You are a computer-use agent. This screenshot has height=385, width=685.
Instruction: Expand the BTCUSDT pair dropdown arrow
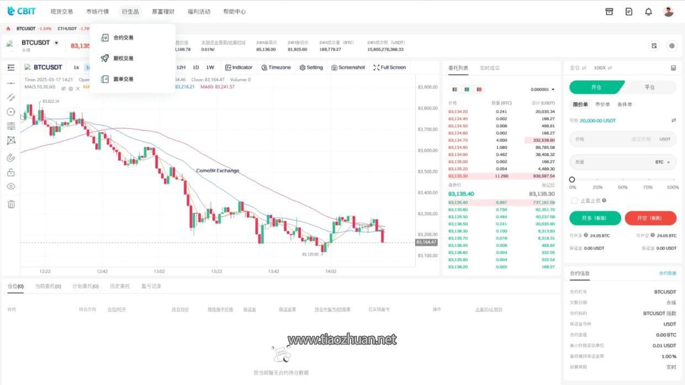click(x=56, y=43)
